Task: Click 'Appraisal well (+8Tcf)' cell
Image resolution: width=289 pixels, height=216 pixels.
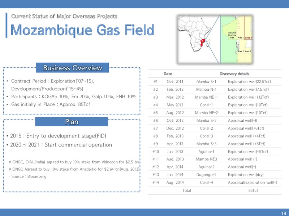Action: [x=247, y=144]
